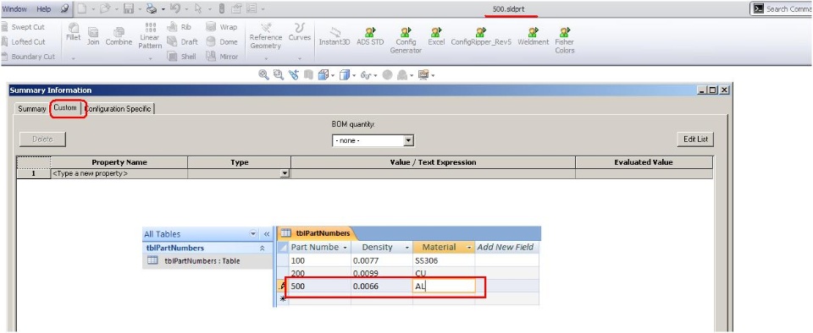The height and width of the screenshot is (333, 813).
Task: Collapse the tblPartNumbers group chevron
Action: [263, 248]
